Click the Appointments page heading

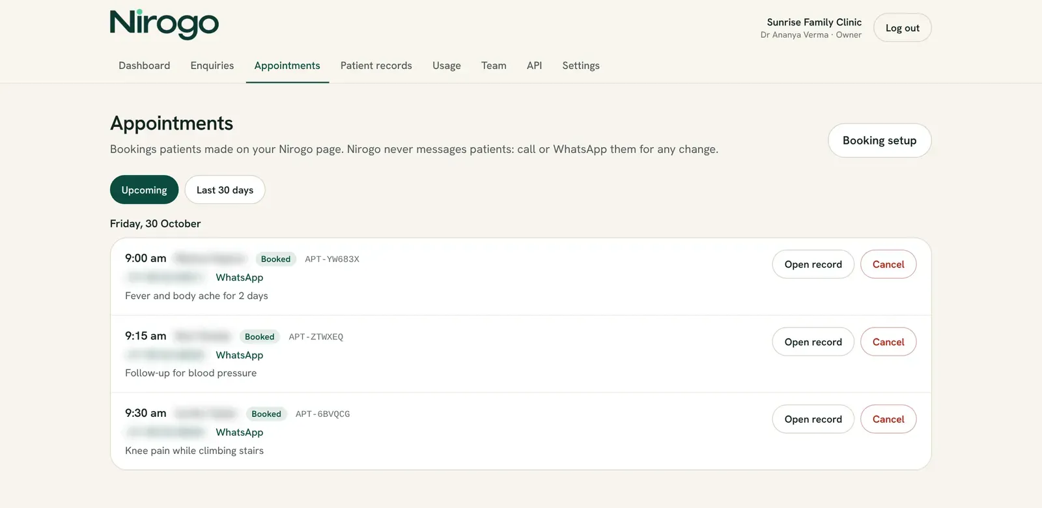click(171, 123)
